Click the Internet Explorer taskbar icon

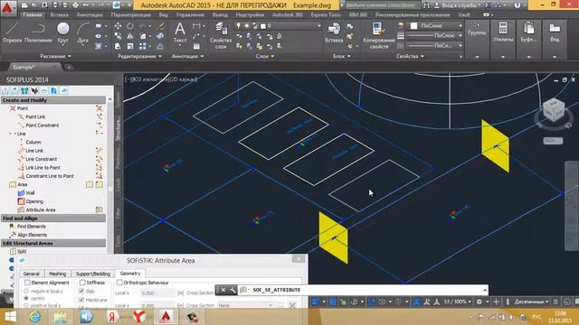pos(35,317)
